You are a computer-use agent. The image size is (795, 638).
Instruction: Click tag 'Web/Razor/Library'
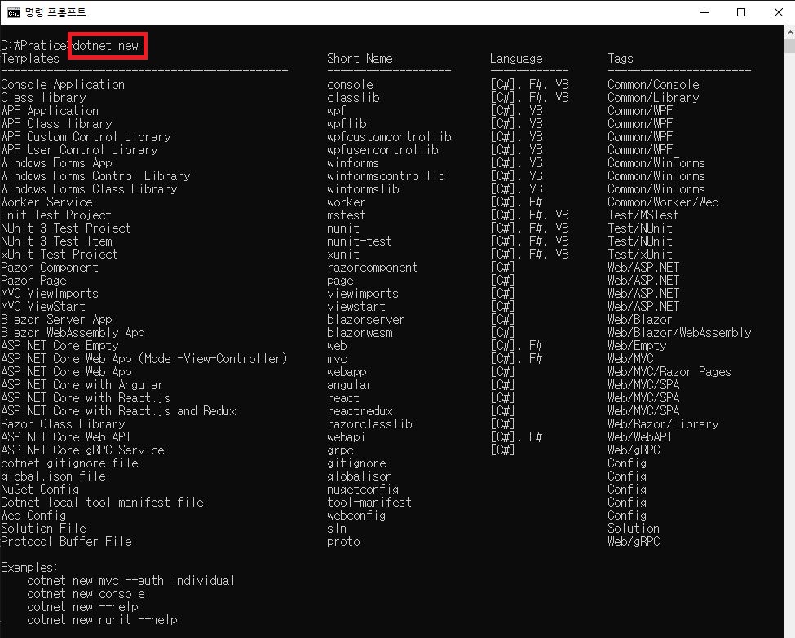coord(663,424)
